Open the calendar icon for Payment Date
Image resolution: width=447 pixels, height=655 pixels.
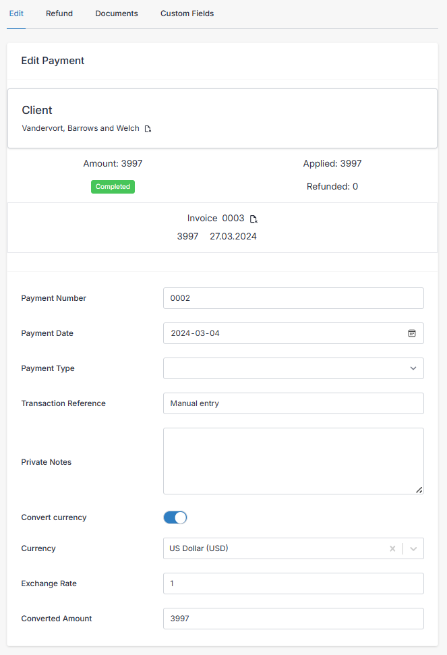[412, 333]
